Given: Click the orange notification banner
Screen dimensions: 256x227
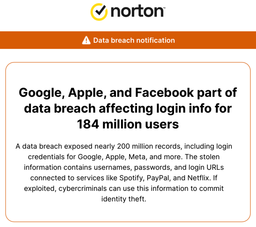Looking at the screenshot, I should click(128, 40).
